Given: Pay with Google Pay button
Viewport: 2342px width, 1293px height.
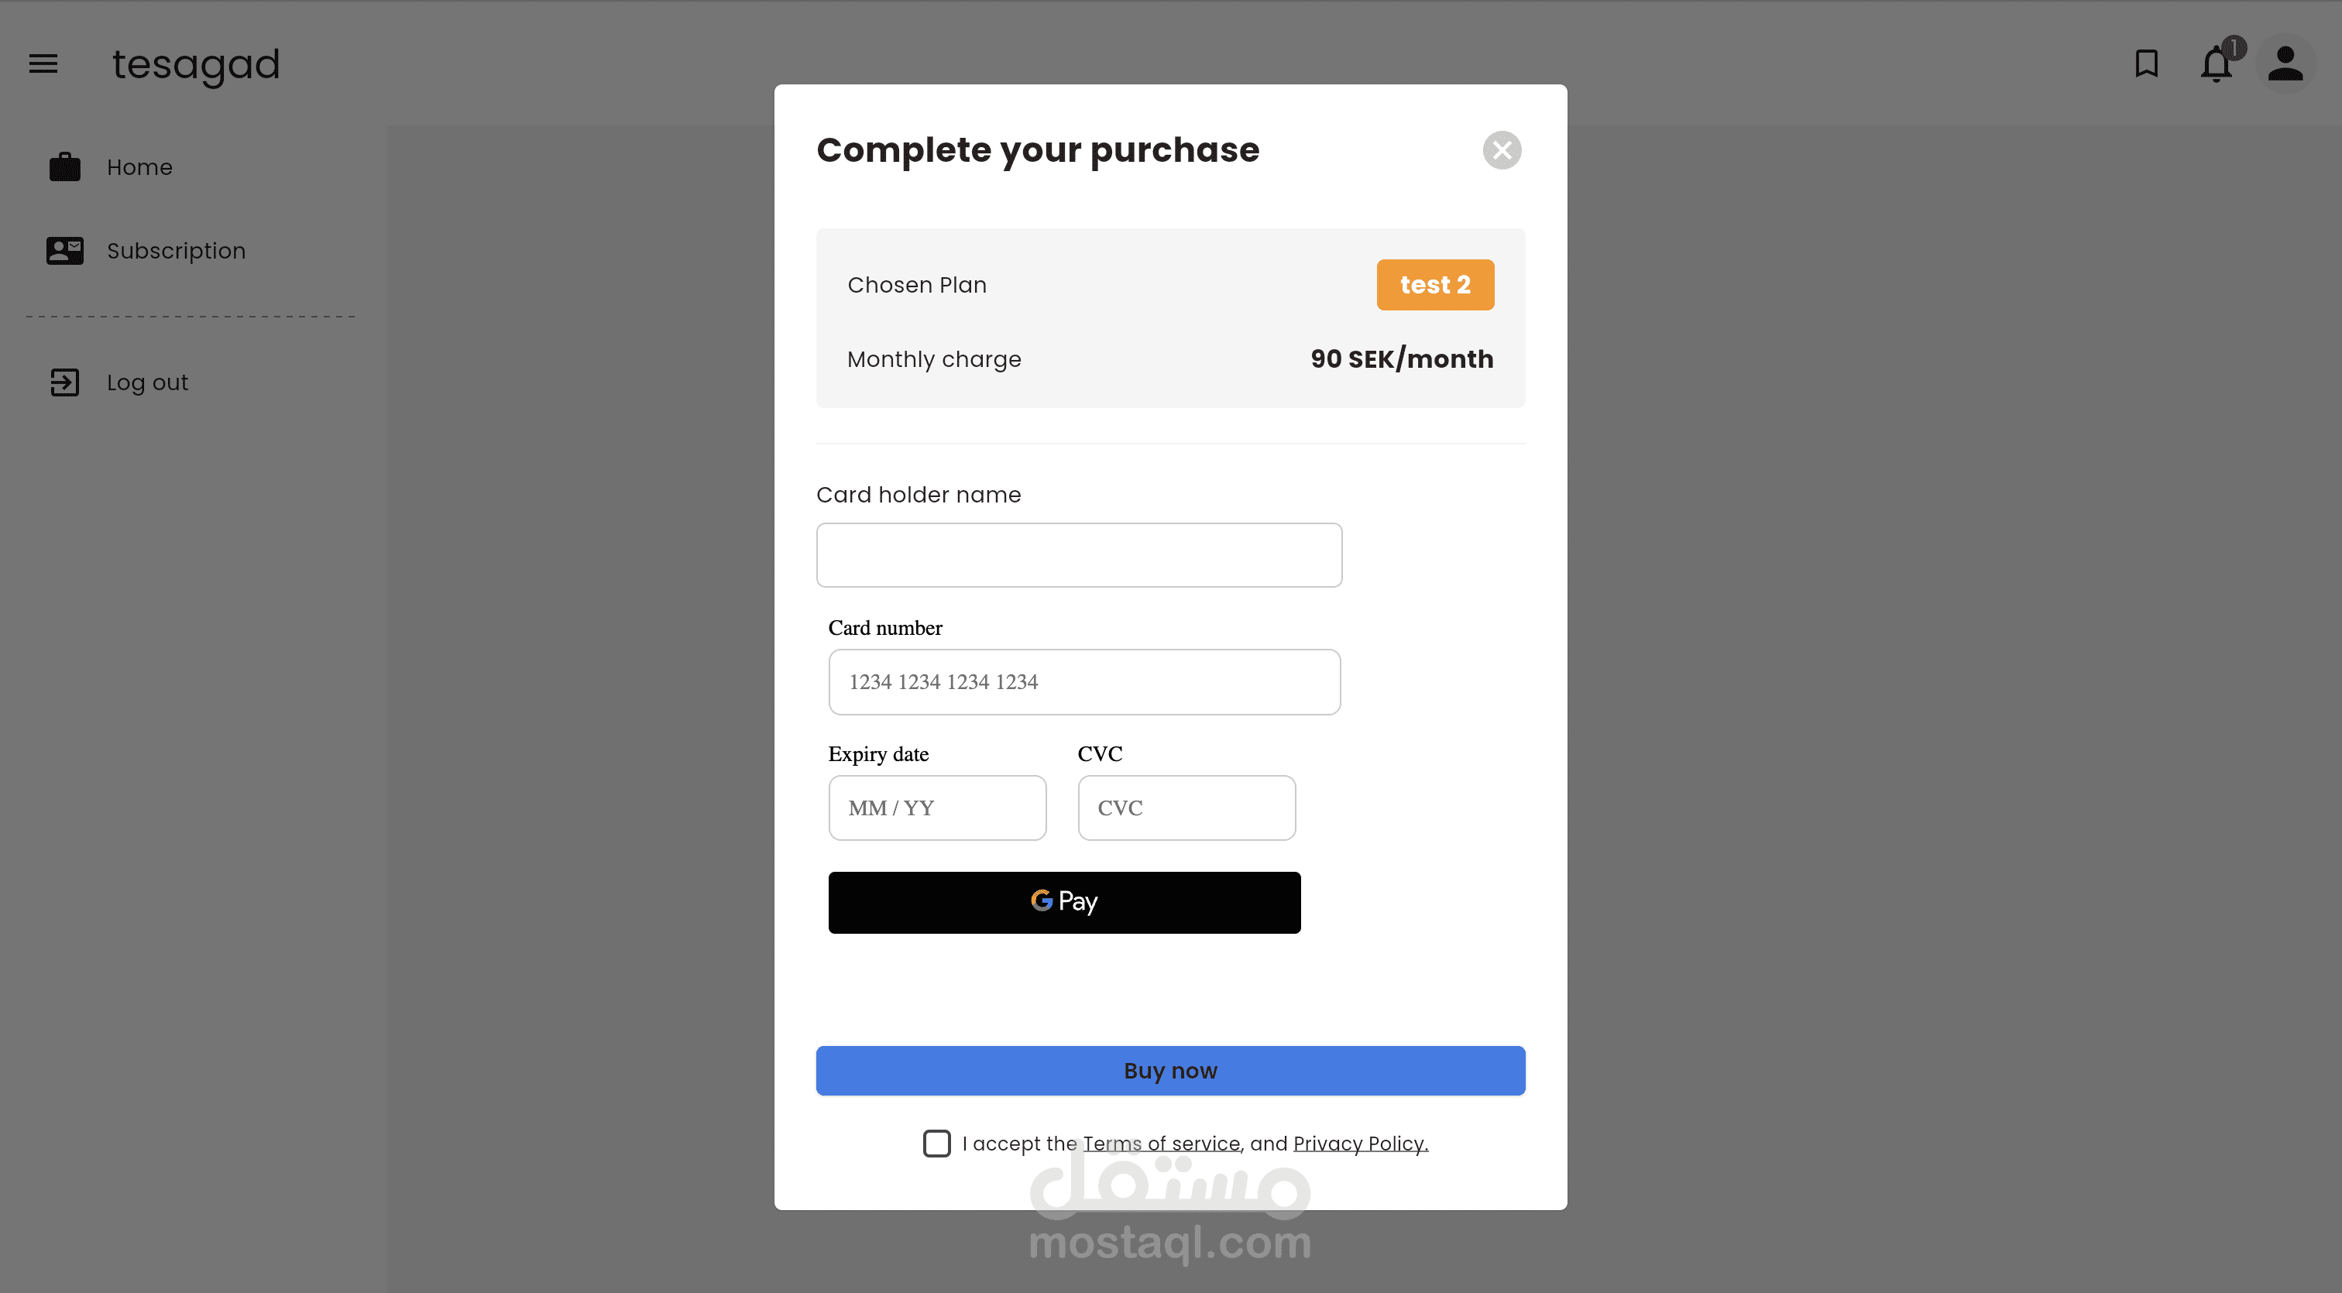Looking at the screenshot, I should 1063,902.
